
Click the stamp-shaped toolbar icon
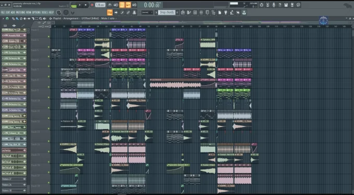point(134,13)
